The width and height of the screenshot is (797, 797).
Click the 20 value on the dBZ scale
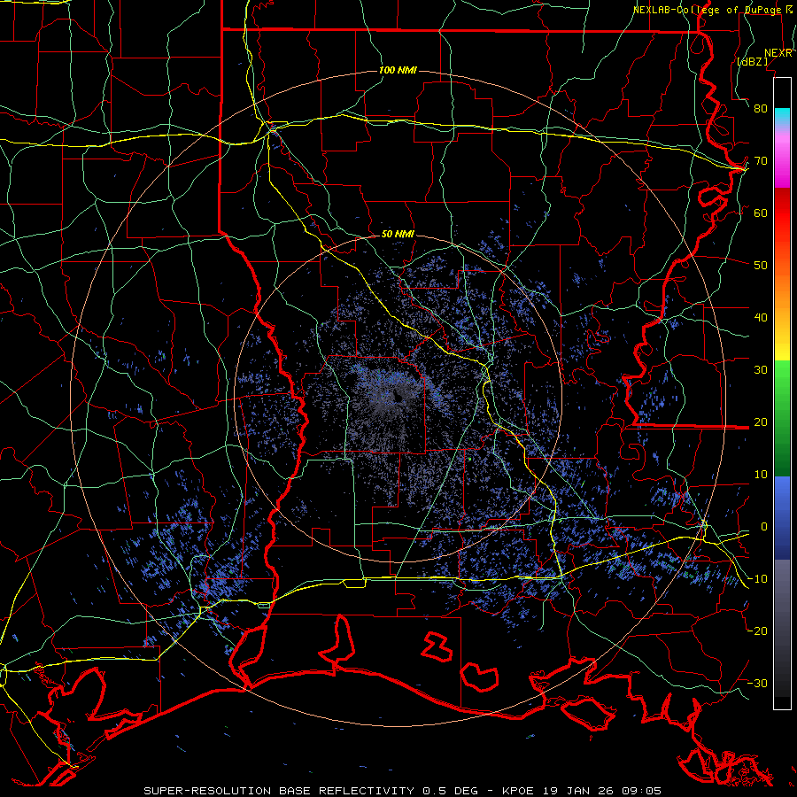tap(761, 422)
